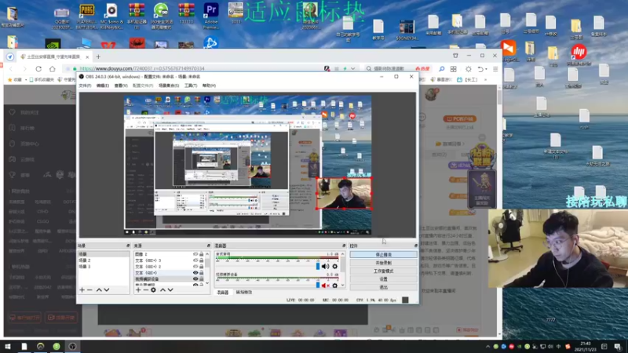Reload the browser page
The width and height of the screenshot is (628, 353).
pyautogui.click(x=38, y=69)
